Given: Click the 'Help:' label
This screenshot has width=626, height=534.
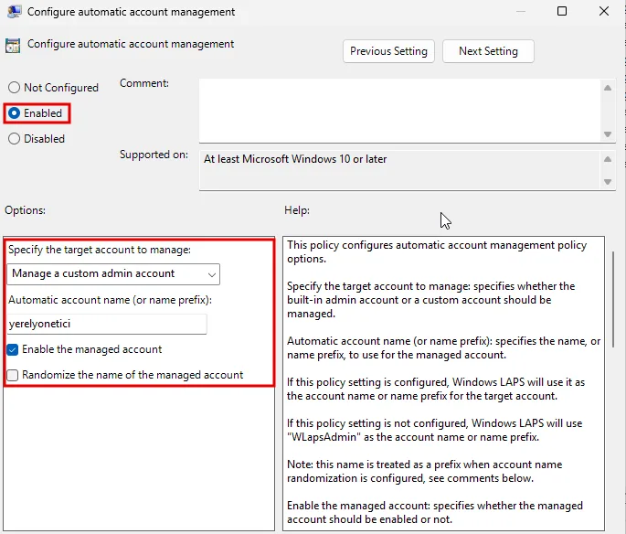Looking at the screenshot, I should [297, 210].
